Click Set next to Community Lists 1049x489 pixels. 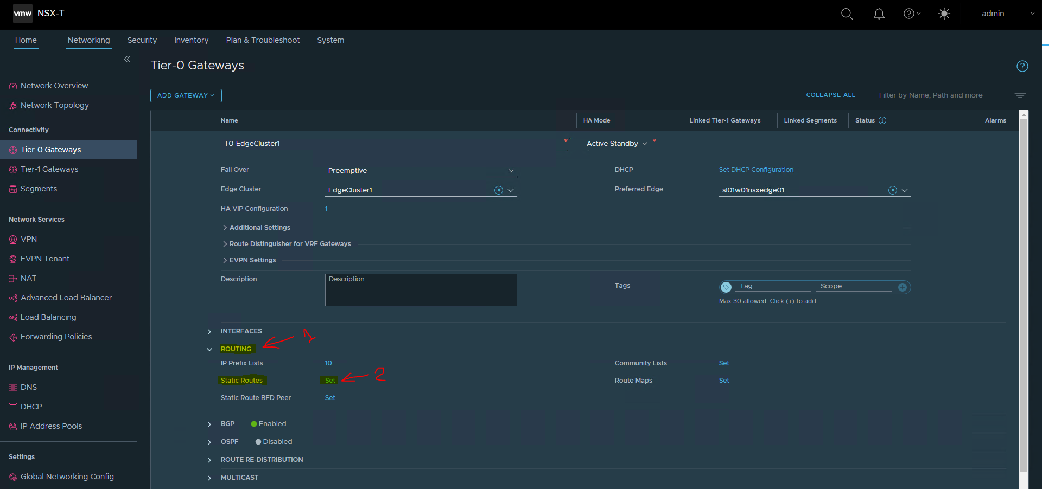724,363
